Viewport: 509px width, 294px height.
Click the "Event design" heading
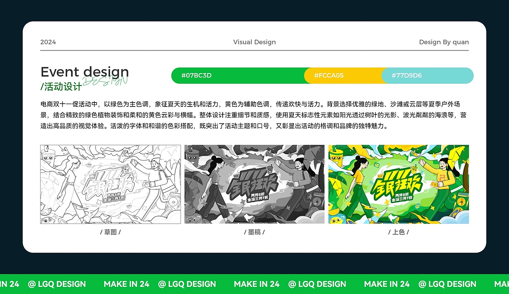click(85, 72)
